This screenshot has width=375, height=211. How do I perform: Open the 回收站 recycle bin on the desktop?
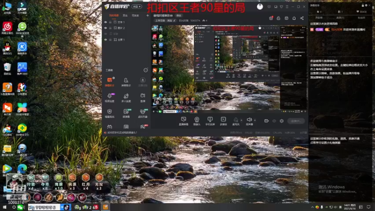(7, 69)
